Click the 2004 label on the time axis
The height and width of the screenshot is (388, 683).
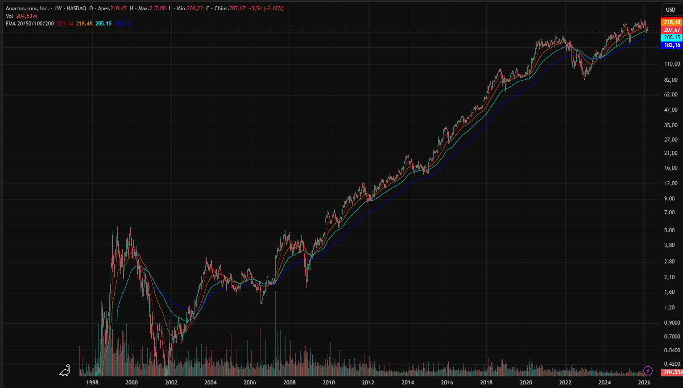(211, 383)
